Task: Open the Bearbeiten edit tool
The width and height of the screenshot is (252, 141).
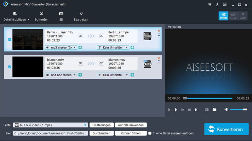Action: coord(81,17)
